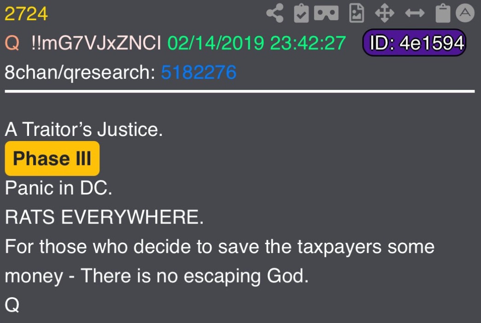Tap the share icon for post 2724
This screenshot has height=323, width=481.
click(275, 13)
